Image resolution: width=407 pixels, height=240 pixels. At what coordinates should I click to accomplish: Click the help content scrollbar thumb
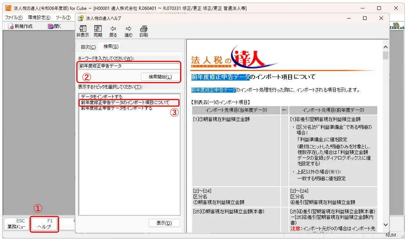click(385, 55)
